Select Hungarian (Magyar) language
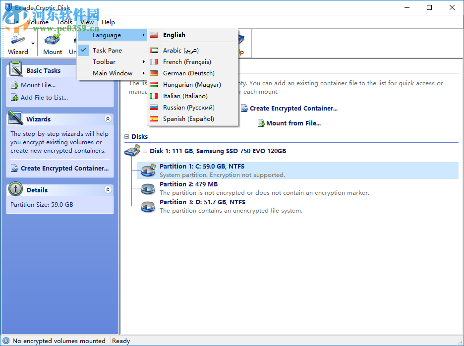464x346 pixels. point(193,84)
